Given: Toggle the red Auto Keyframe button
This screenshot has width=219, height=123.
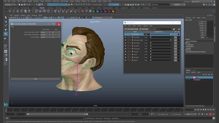Looking at the screenshot, I should pyautogui.click(x=210, y=114).
